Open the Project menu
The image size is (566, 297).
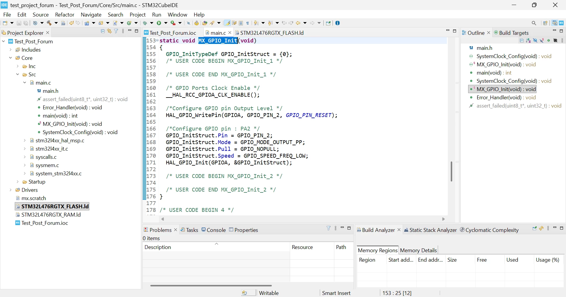tap(138, 14)
